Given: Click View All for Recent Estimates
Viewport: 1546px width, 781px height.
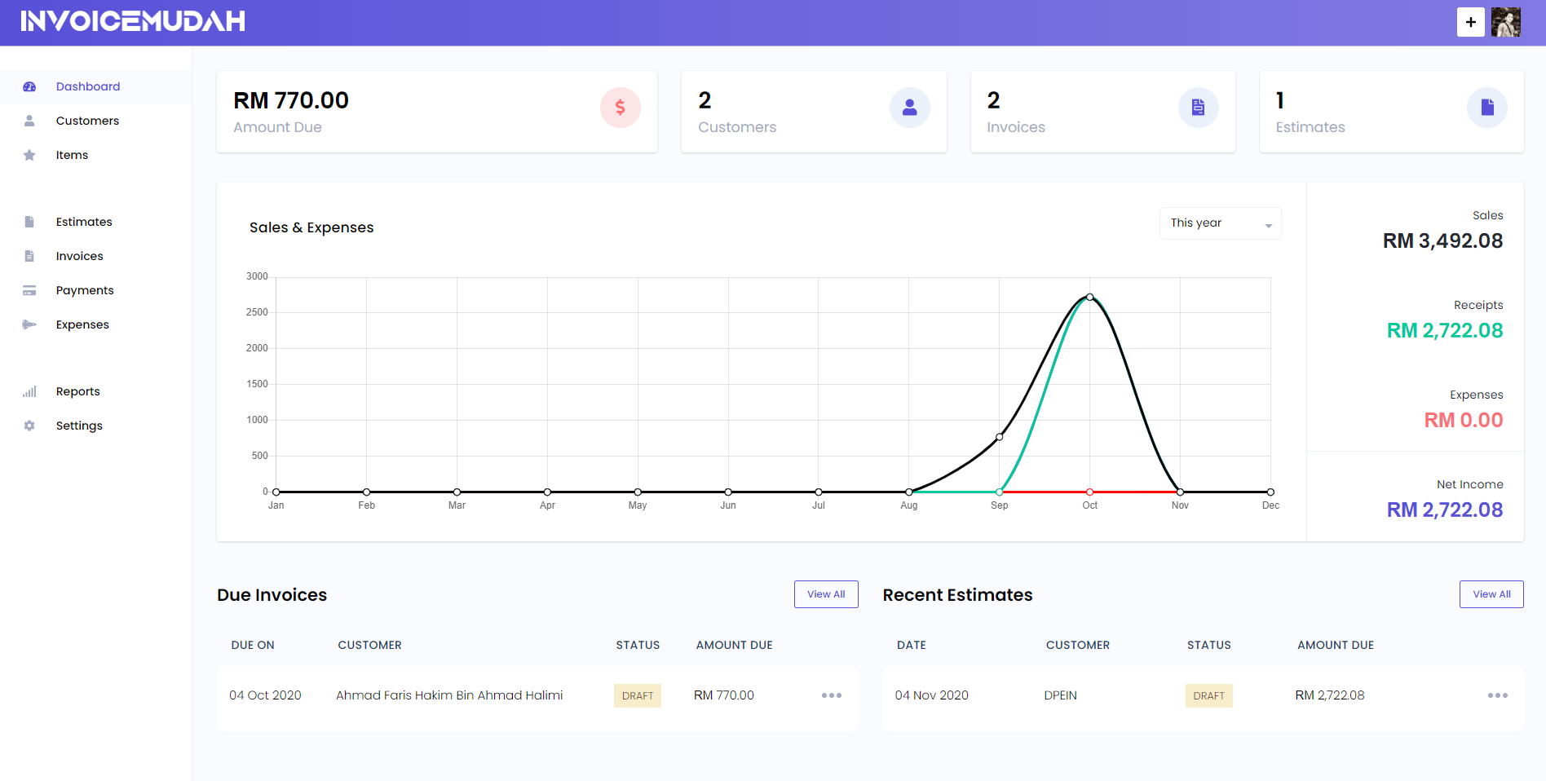Looking at the screenshot, I should [x=1491, y=593].
